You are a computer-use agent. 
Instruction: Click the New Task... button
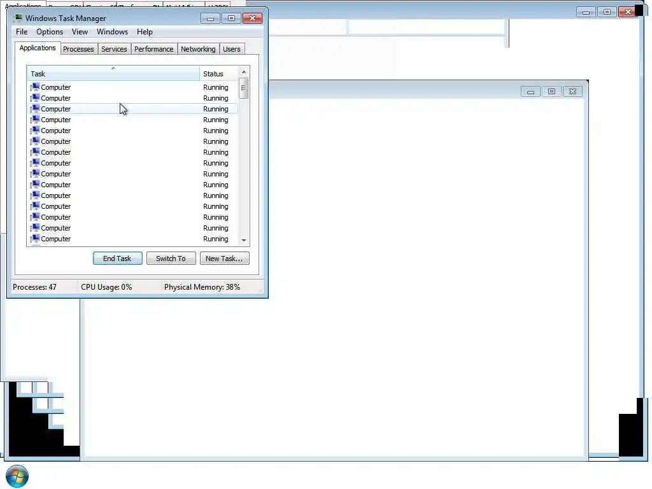[224, 259]
